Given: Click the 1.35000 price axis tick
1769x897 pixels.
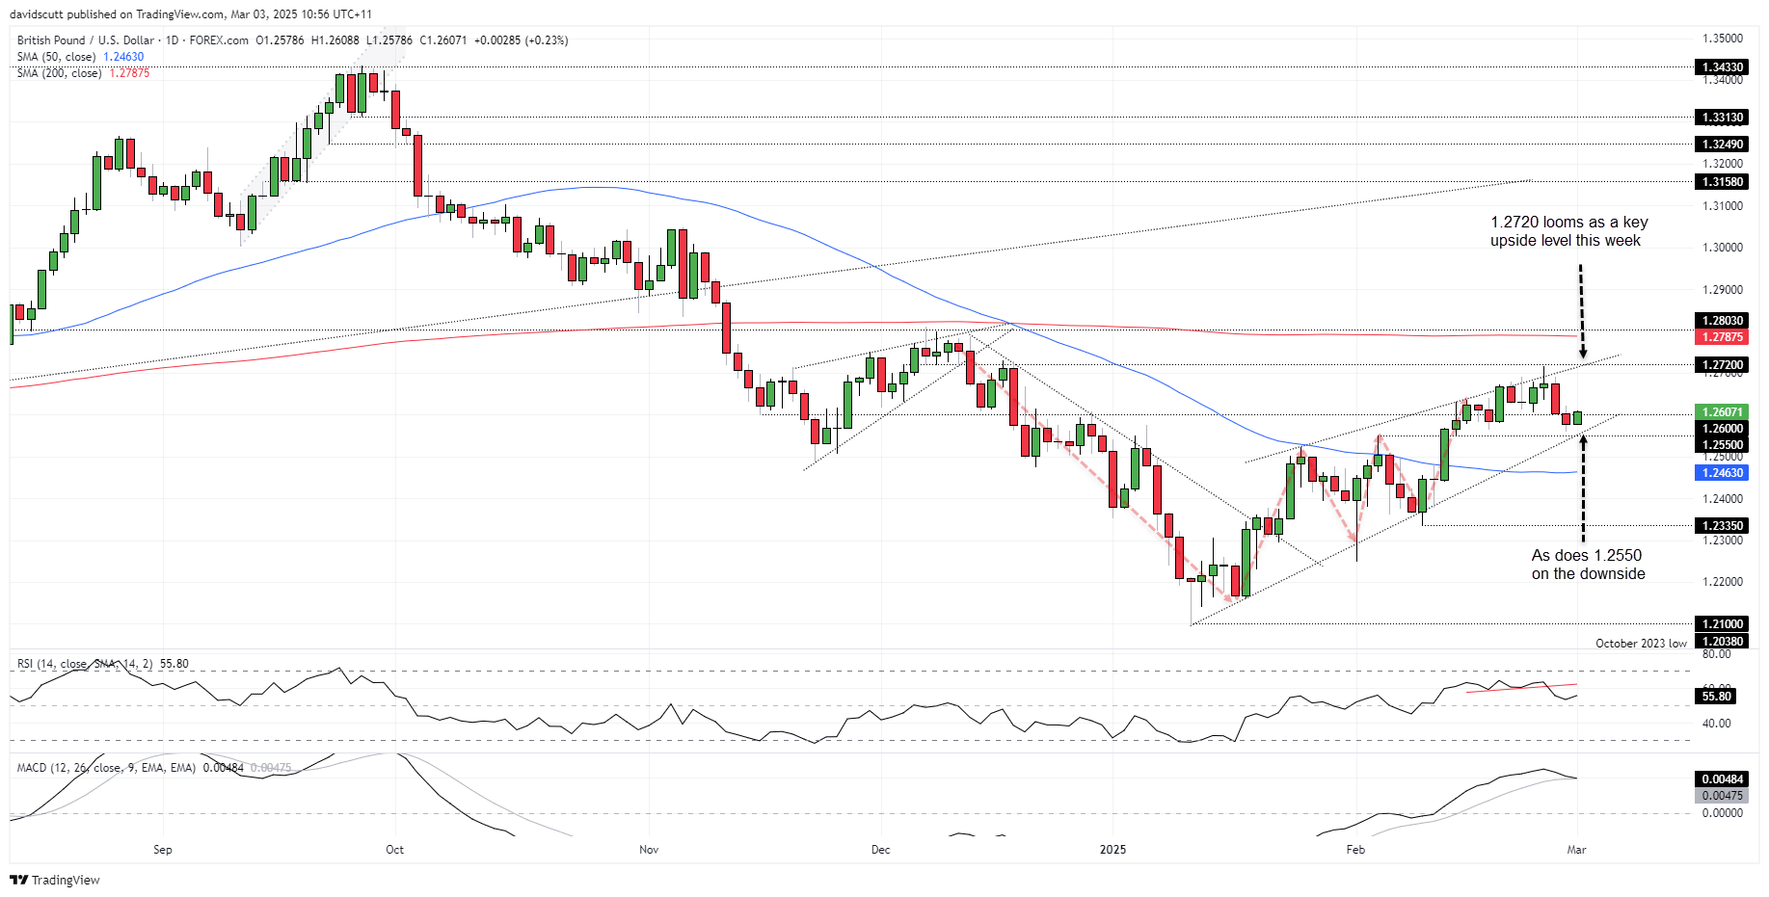Looking at the screenshot, I should (1723, 39).
